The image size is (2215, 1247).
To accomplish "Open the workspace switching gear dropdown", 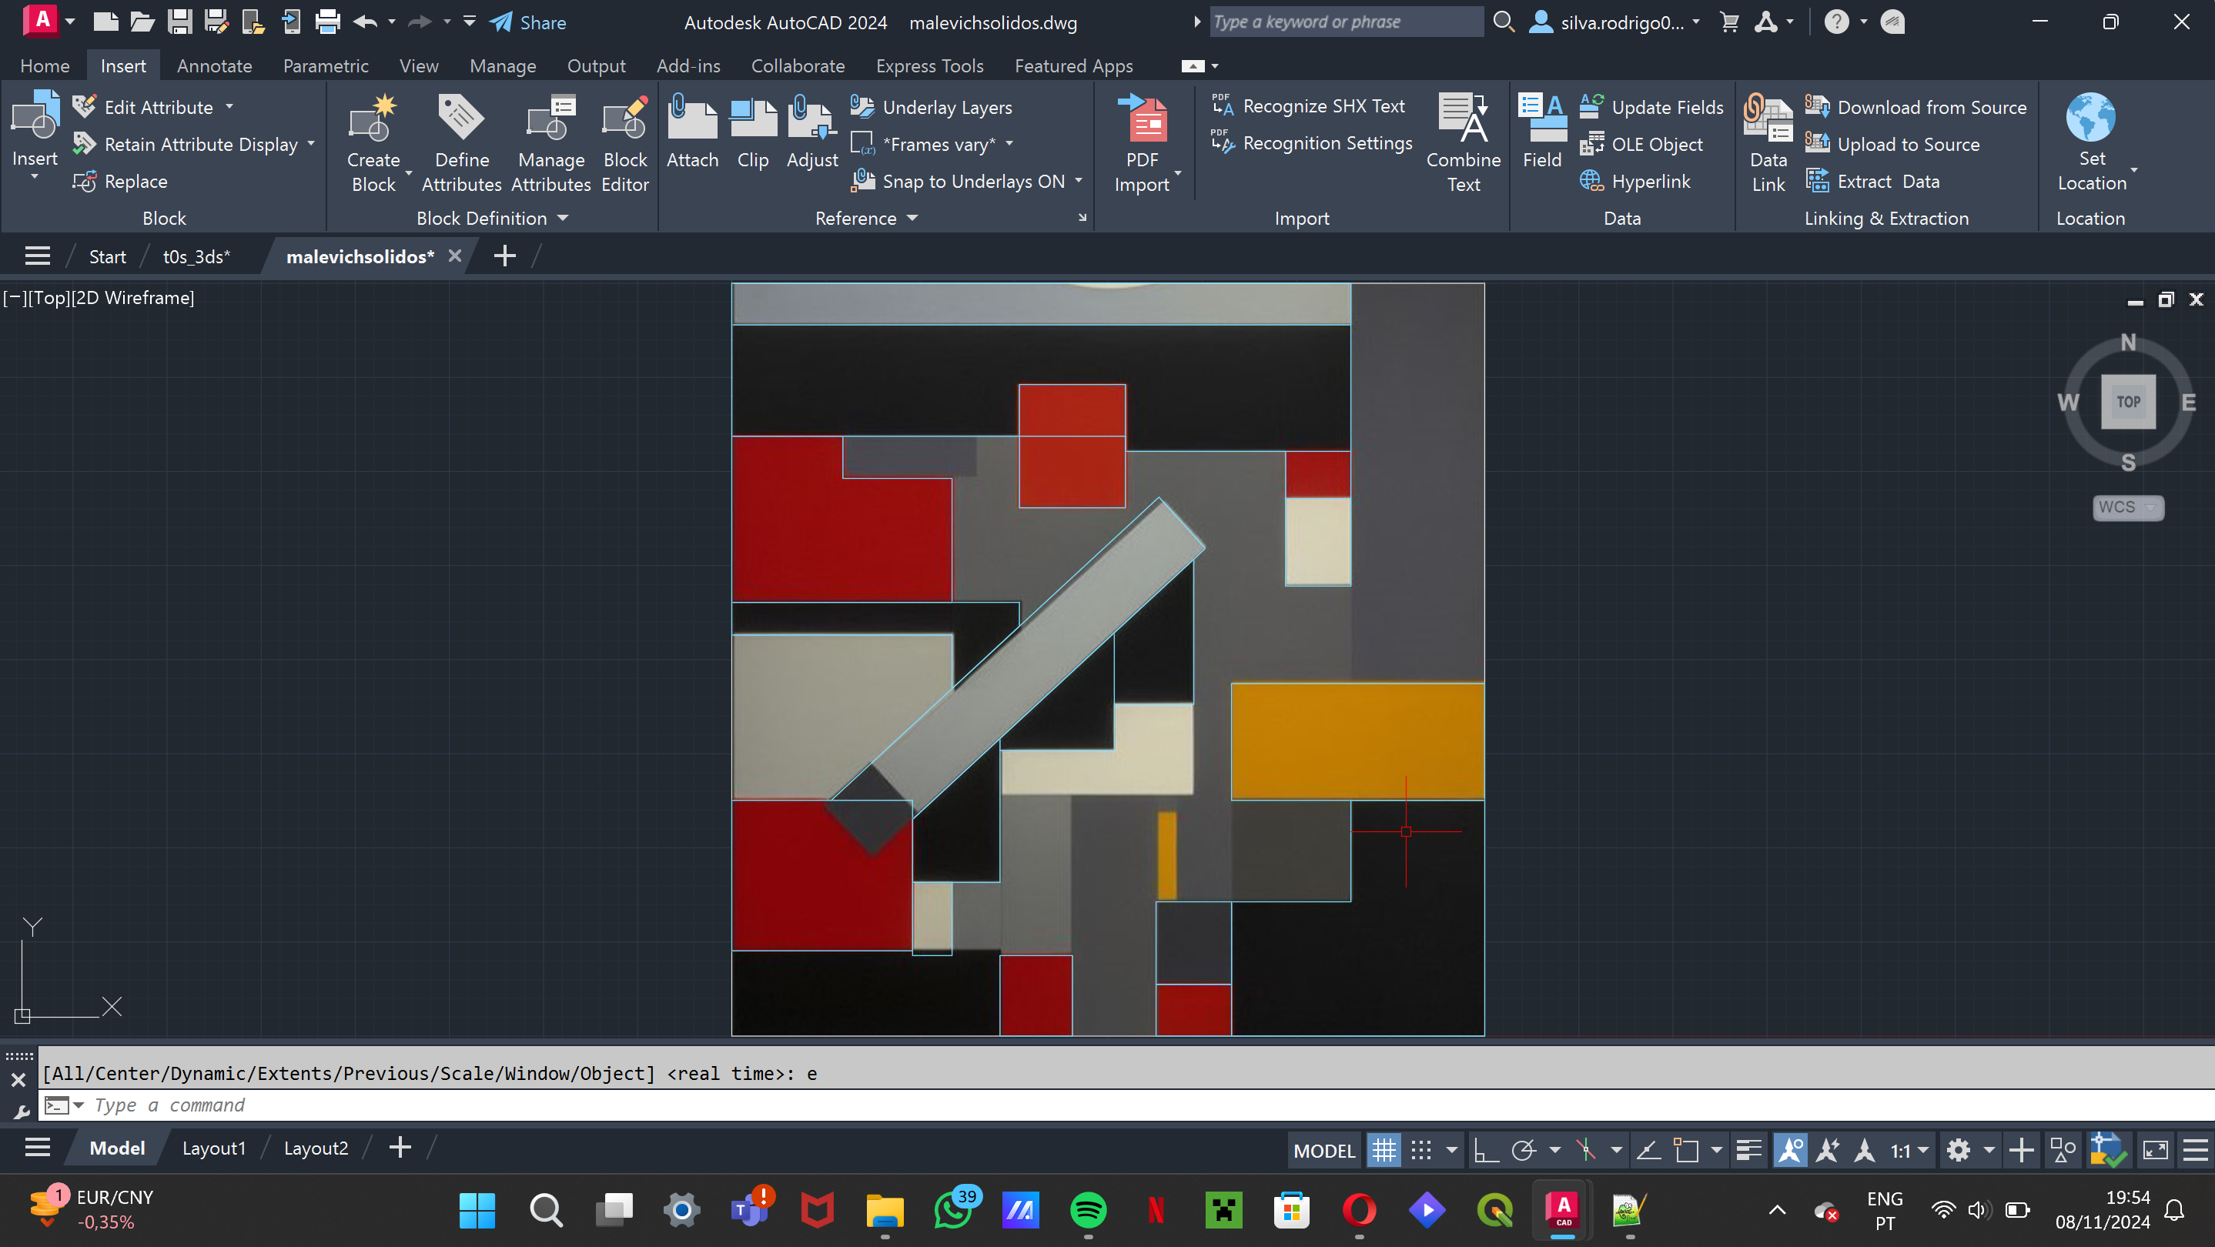I will click(1988, 1150).
